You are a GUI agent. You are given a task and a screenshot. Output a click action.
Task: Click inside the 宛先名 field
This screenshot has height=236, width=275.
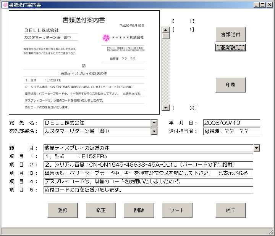[x=97, y=123]
